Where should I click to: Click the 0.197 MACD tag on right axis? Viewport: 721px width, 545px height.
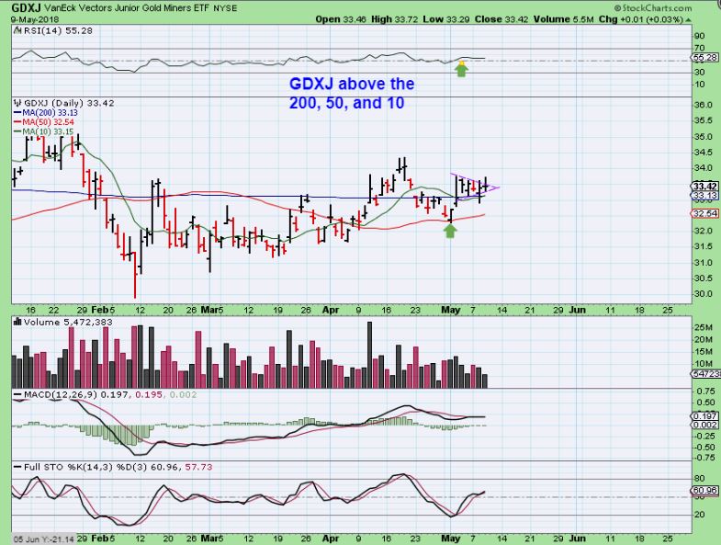click(x=704, y=416)
